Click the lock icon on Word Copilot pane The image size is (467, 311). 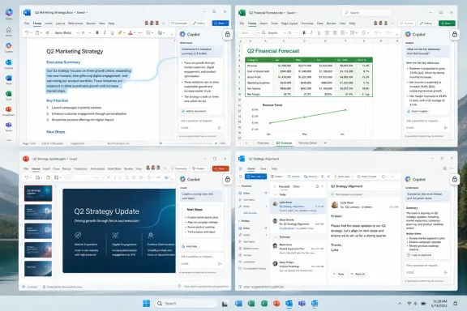pyautogui.click(x=228, y=34)
